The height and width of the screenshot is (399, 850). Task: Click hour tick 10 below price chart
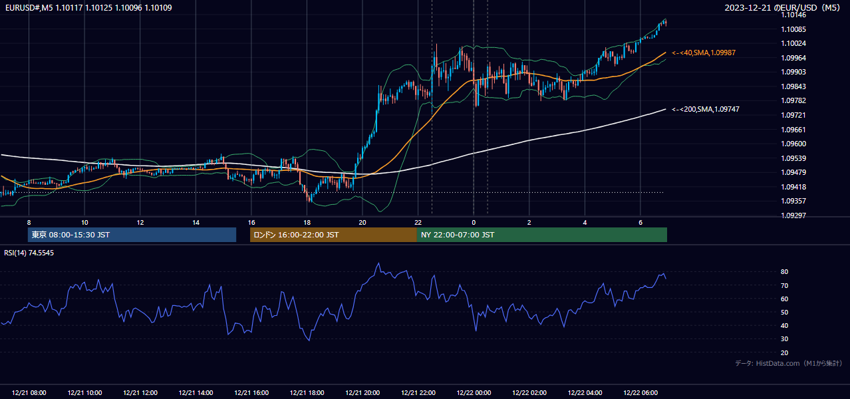click(x=84, y=222)
